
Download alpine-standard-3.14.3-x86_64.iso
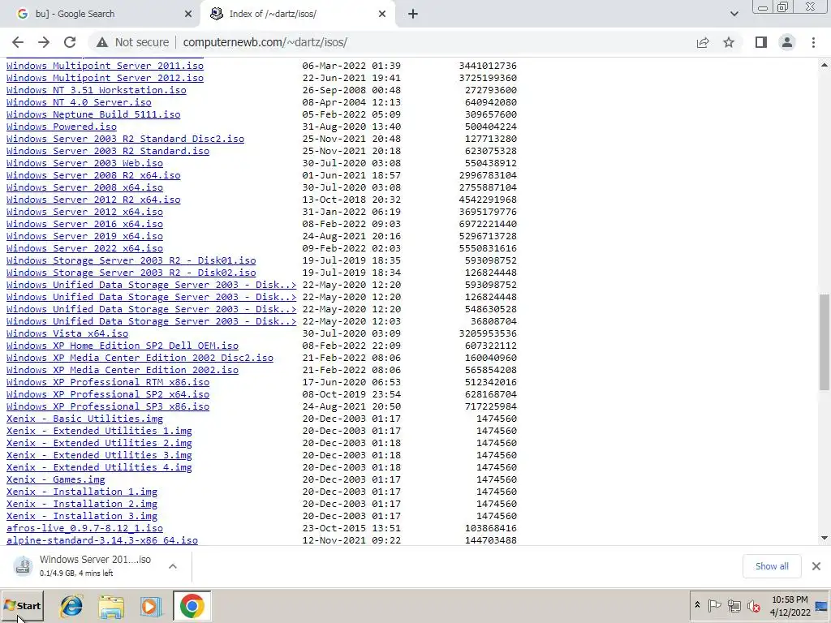pos(101,541)
